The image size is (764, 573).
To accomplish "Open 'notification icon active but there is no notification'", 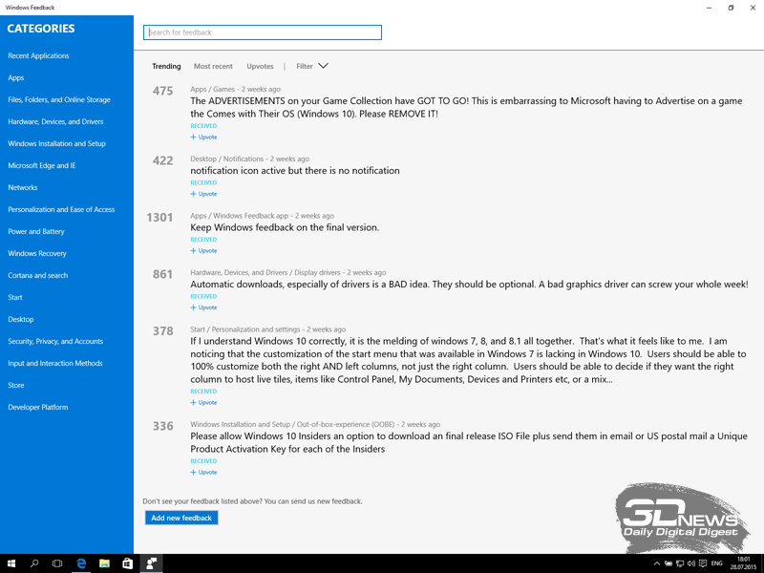I will [295, 171].
